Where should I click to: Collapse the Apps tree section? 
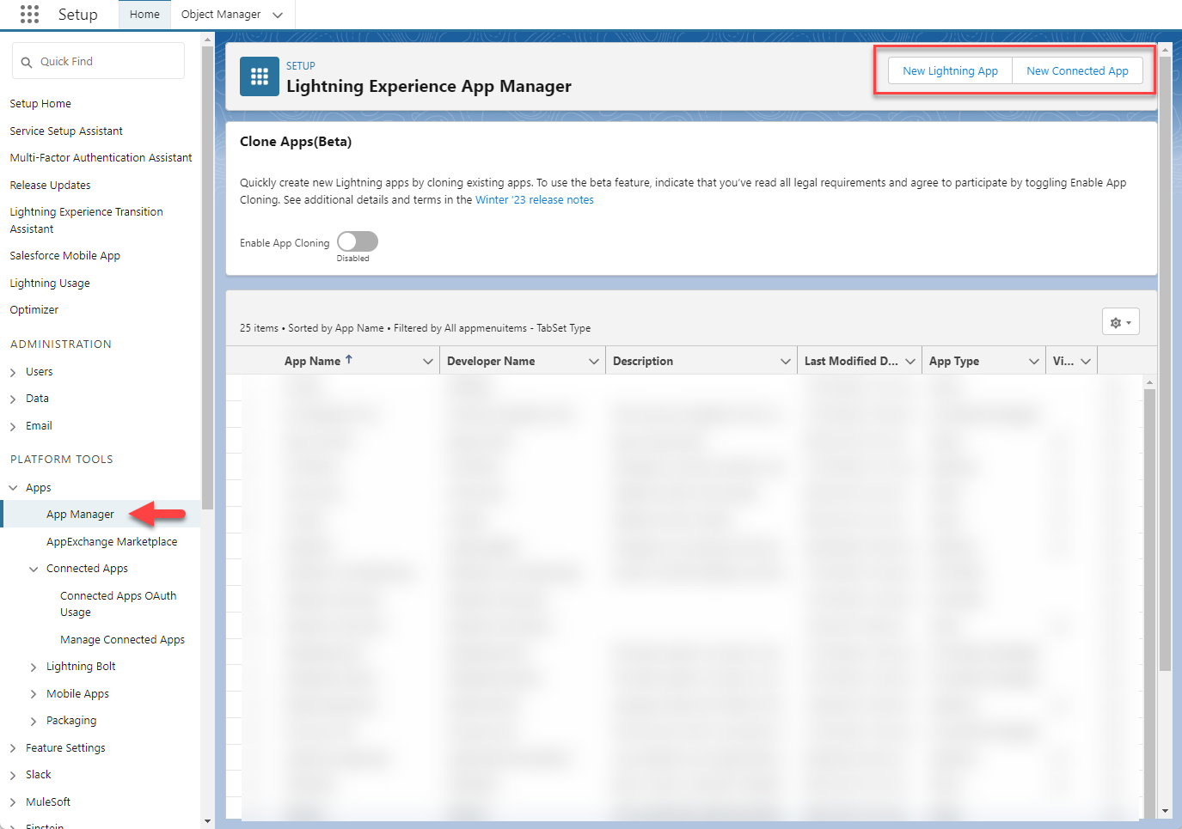tap(13, 488)
